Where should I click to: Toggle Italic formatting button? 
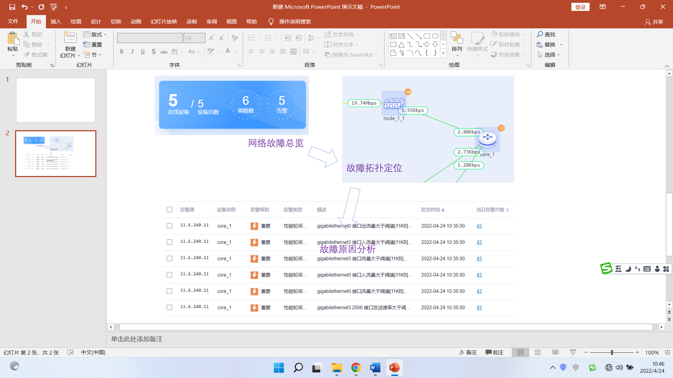[x=132, y=51]
